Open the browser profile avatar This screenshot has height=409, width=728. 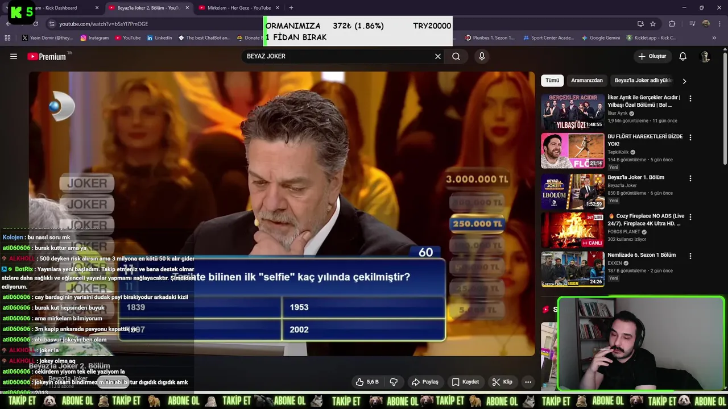(x=706, y=24)
